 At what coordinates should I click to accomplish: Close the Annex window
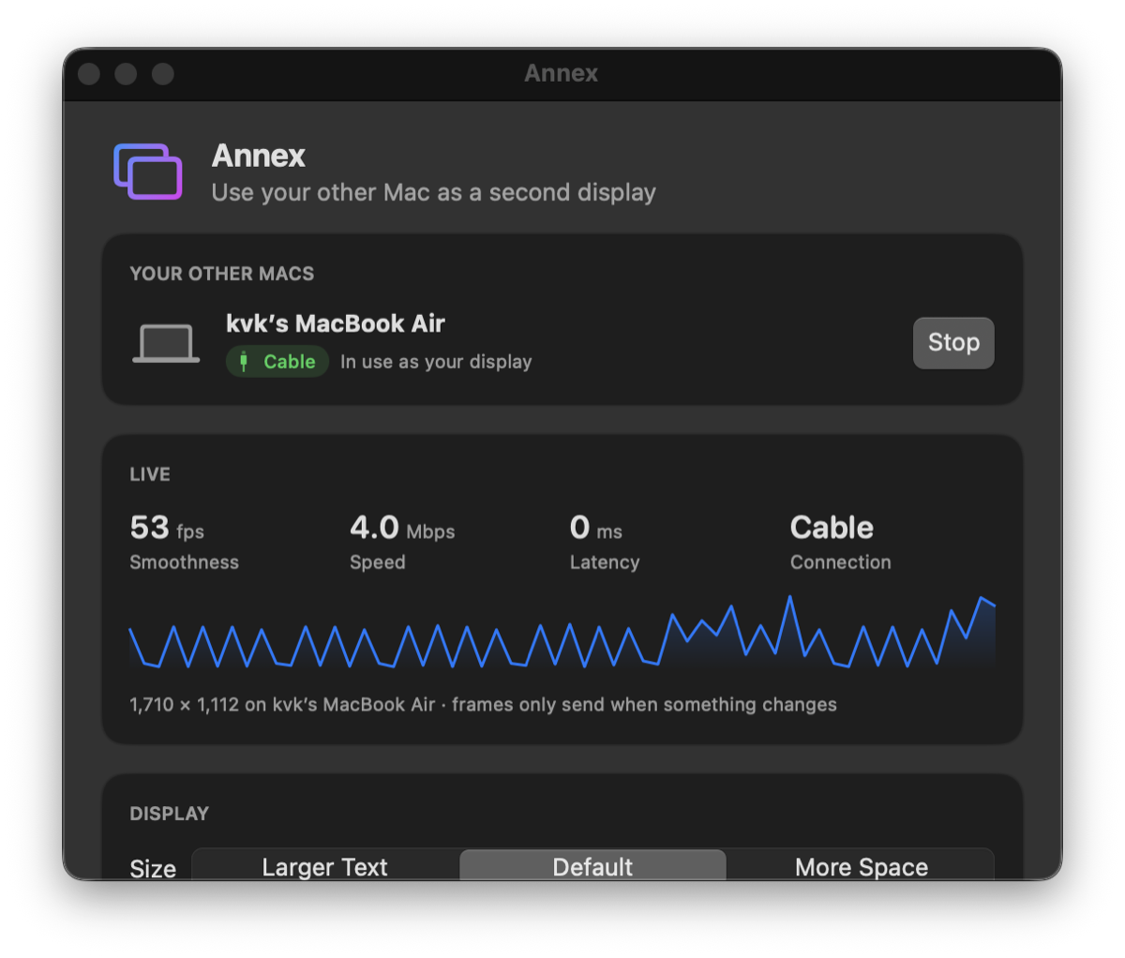tap(89, 74)
